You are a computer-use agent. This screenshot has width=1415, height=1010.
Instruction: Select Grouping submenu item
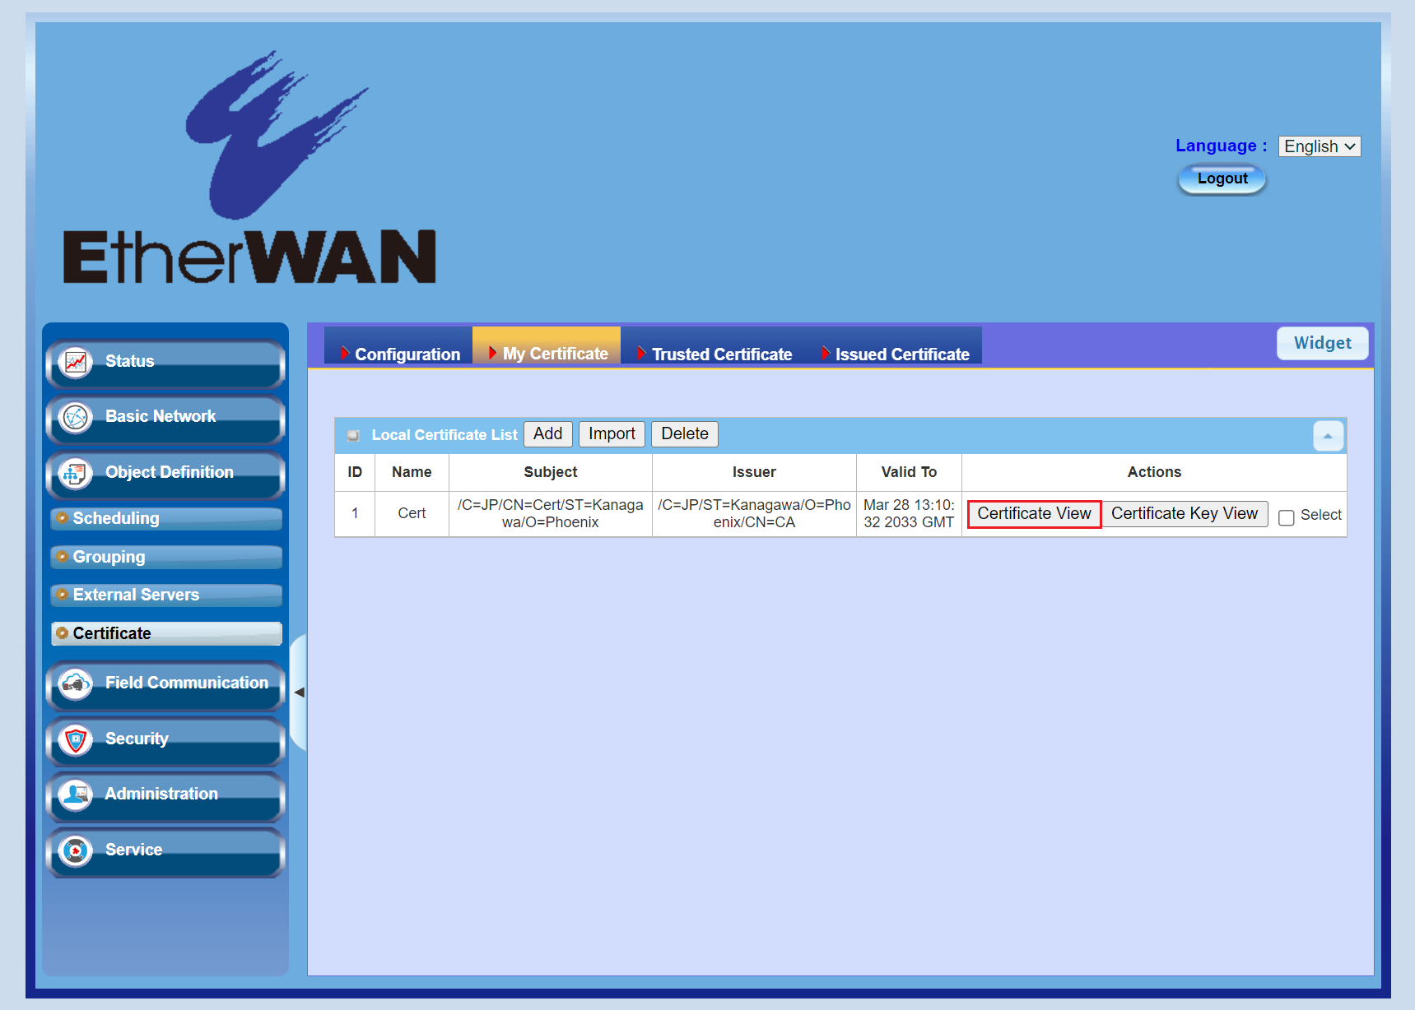pyautogui.click(x=166, y=557)
